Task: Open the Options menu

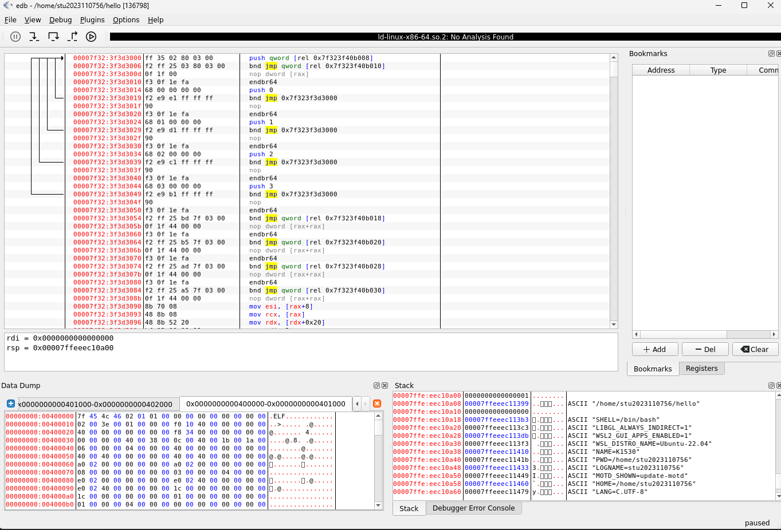Action: pos(126,19)
